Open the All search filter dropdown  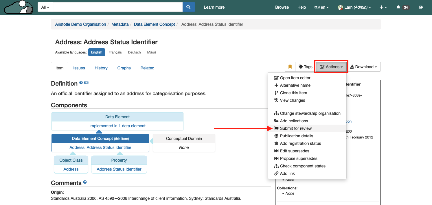[45, 7]
